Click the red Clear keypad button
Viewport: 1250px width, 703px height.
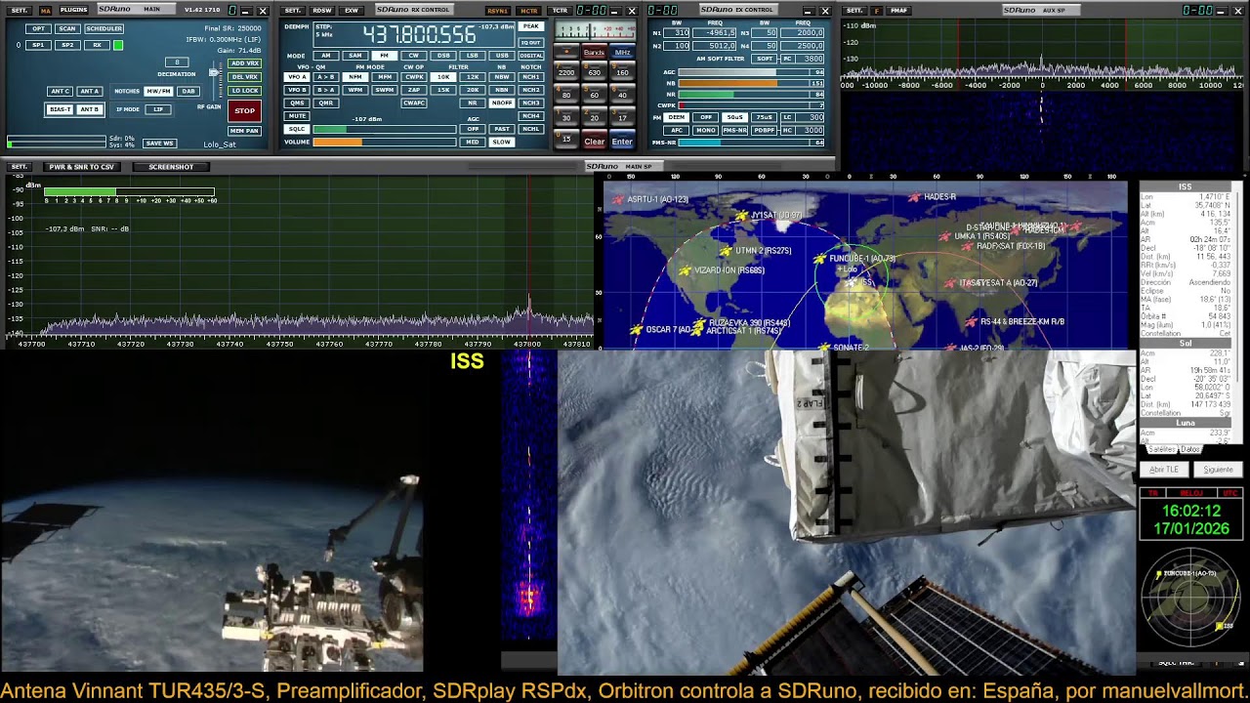click(x=594, y=142)
